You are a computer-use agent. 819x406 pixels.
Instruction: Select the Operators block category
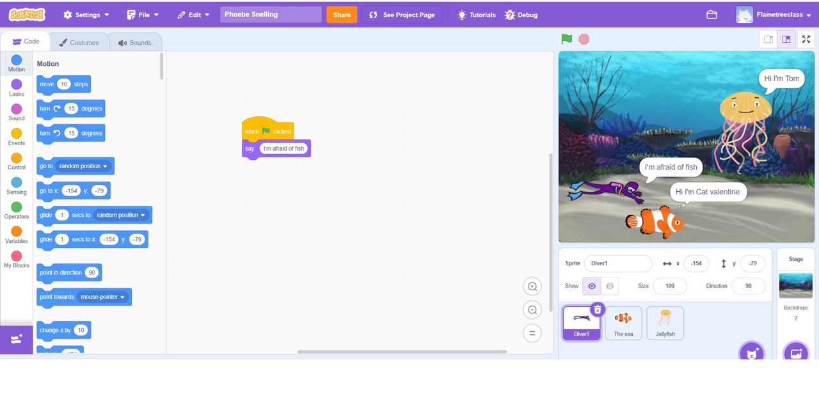pyautogui.click(x=17, y=210)
